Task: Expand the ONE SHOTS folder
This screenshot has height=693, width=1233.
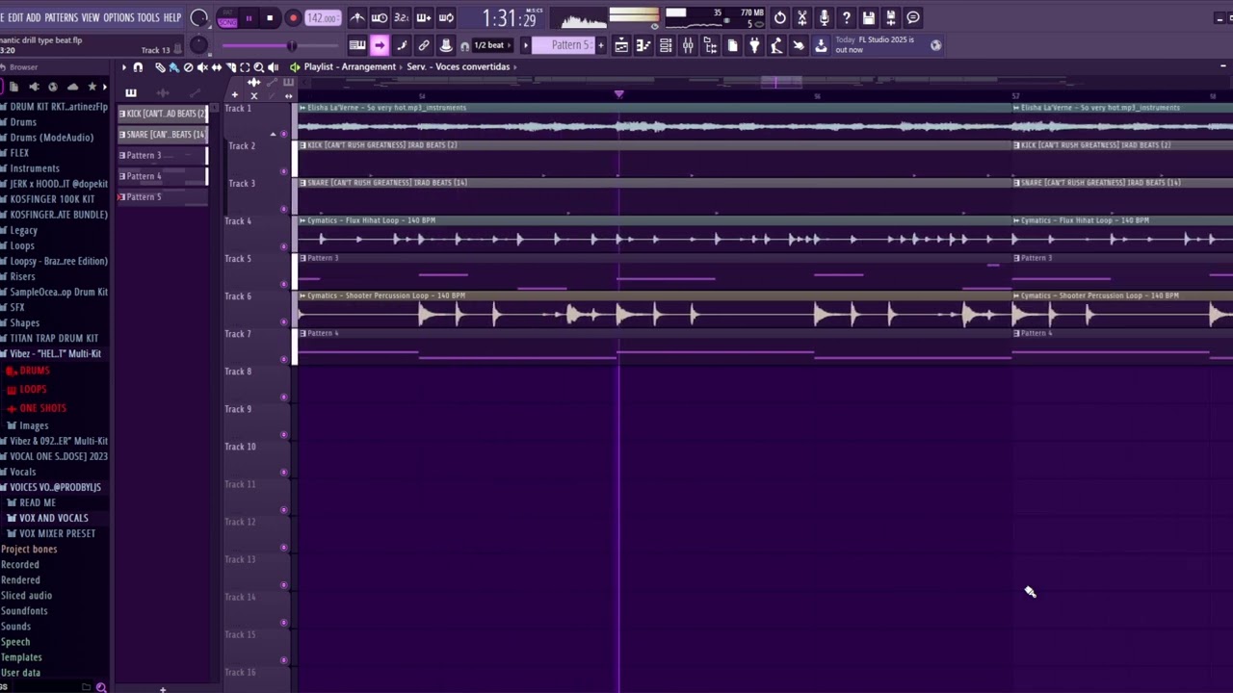Action: (x=41, y=408)
